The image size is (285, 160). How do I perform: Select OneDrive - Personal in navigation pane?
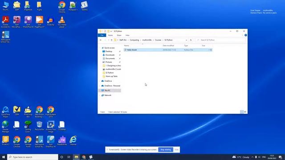112,86
